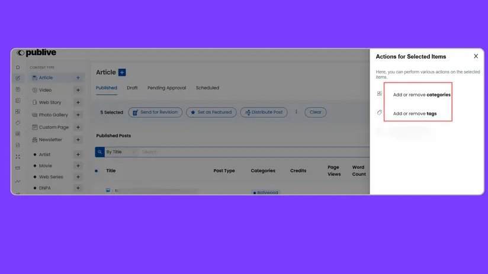The height and width of the screenshot is (274, 488).
Task: Add new Video via sidebar plus
Action: tap(78, 90)
